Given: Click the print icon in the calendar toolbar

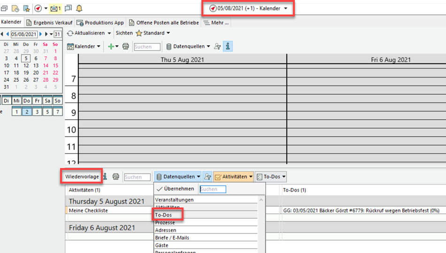Looking at the screenshot, I should pos(125,46).
